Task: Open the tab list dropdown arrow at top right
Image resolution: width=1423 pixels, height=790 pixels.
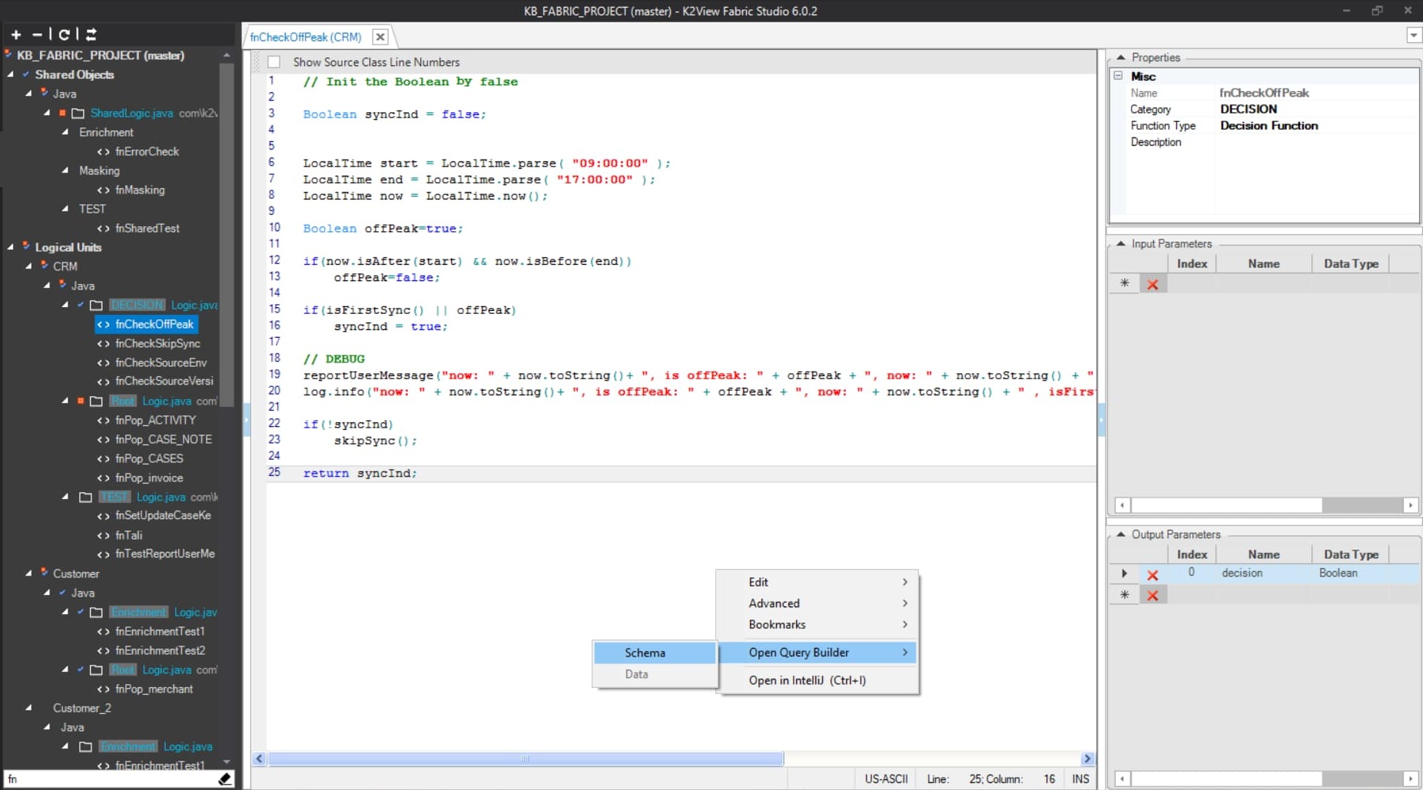Action: point(1413,35)
